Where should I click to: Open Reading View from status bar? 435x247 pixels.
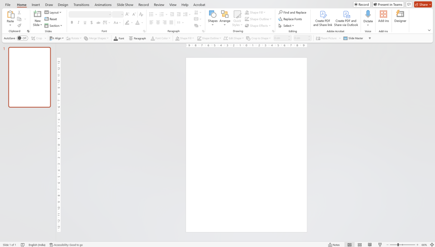point(370,245)
